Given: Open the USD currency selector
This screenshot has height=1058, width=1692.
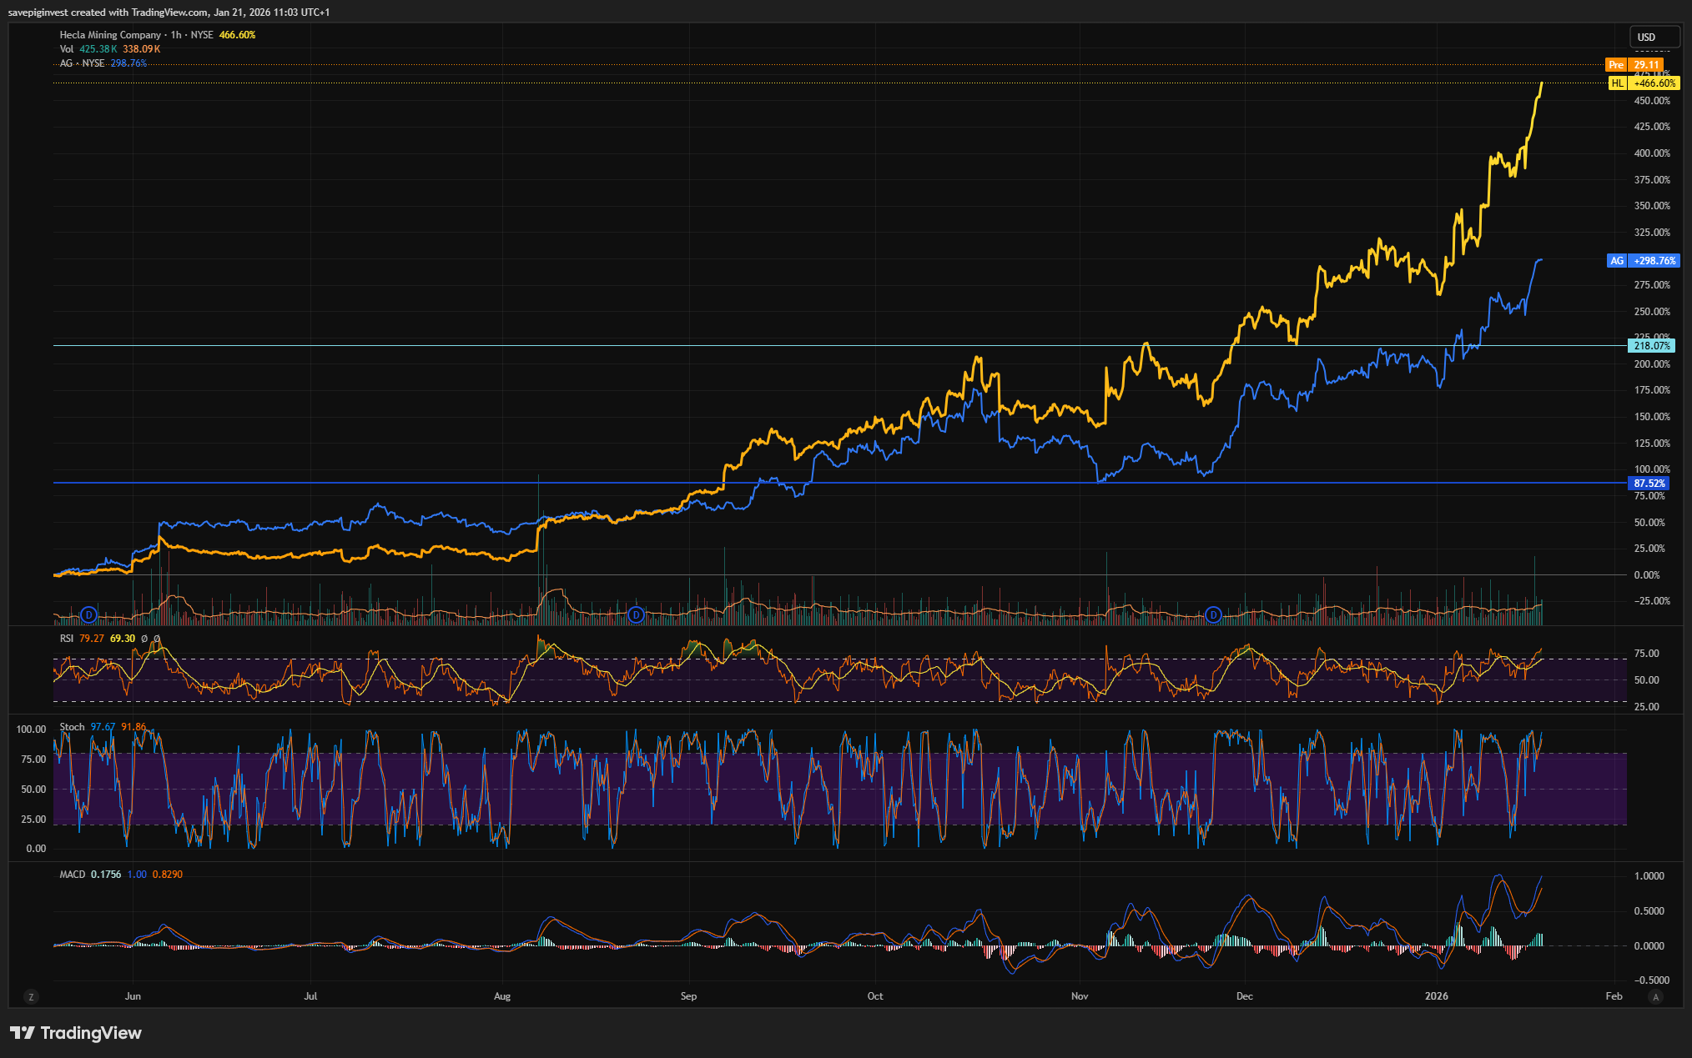Looking at the screenshot, I should pyautogui.click(x=1654, y=37).
